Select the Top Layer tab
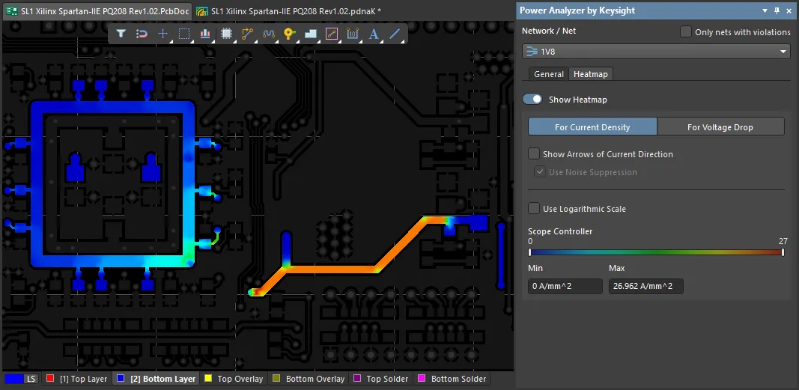Viewport: 799px width, 390px height. click(x=77, y=379)
